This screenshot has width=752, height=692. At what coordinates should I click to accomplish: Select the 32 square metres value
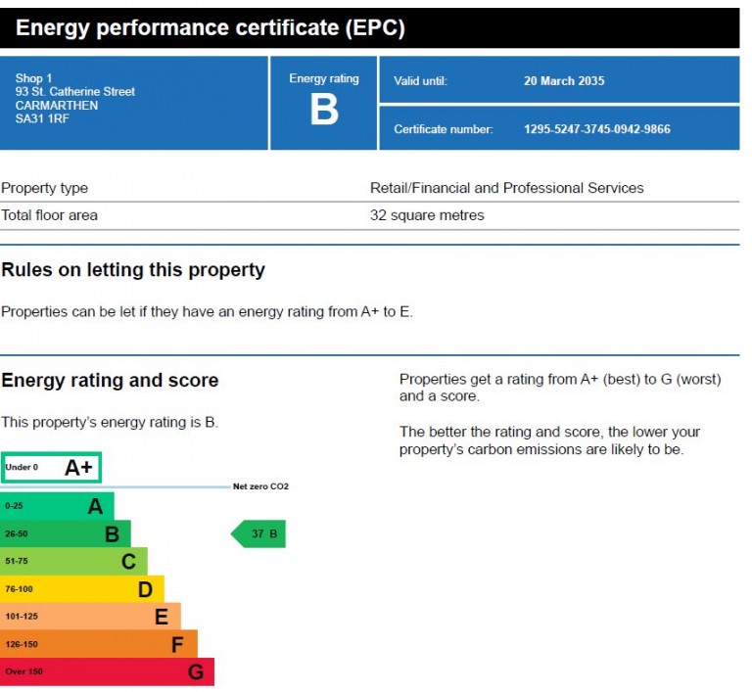tap(427, 215)
